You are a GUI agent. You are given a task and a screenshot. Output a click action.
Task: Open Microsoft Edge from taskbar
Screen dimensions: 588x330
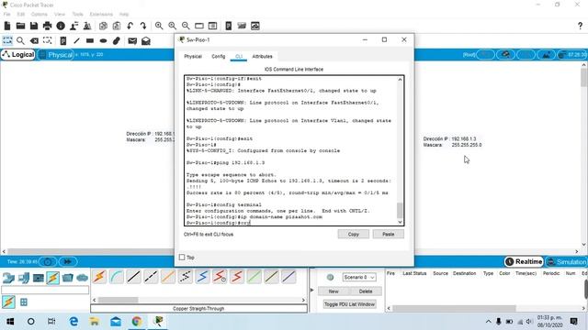(x=73, y=322)
